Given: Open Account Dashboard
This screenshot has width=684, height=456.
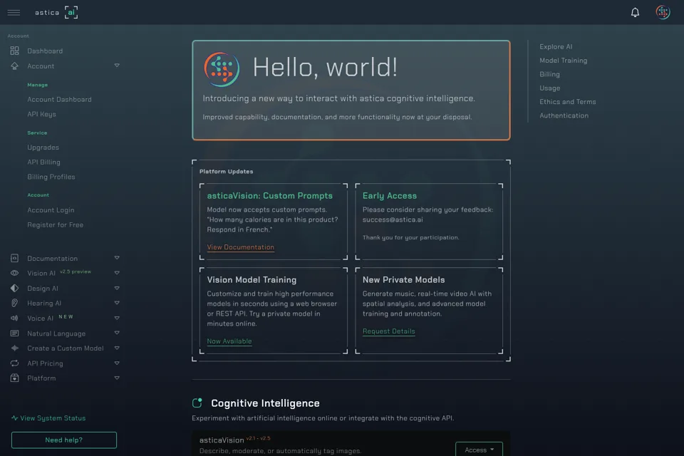Looking at the screenshot, I should (x=59, y=100).
